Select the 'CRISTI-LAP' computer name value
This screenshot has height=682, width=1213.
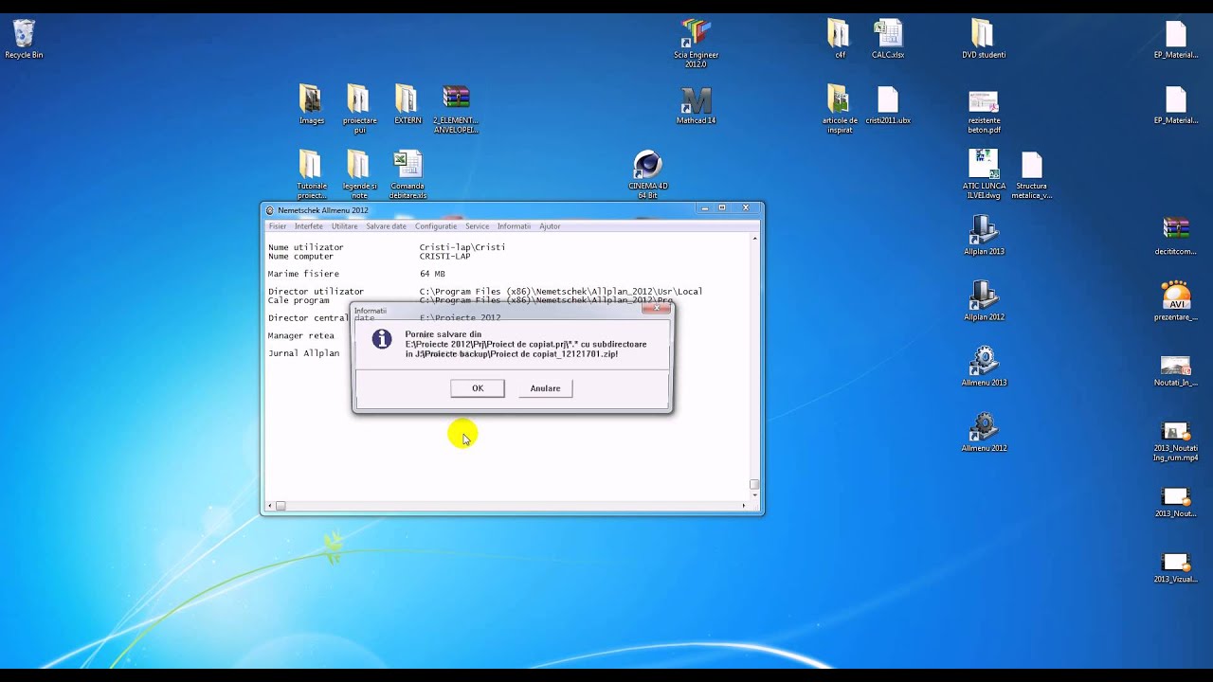(444, 257)
